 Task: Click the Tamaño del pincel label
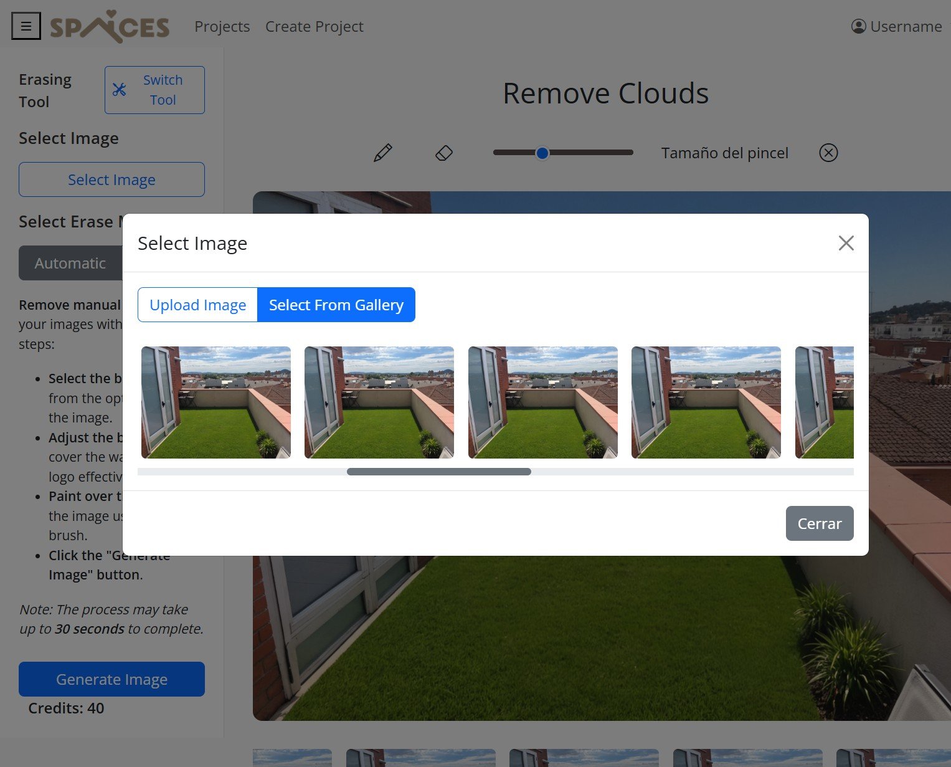tap(725, 153)
